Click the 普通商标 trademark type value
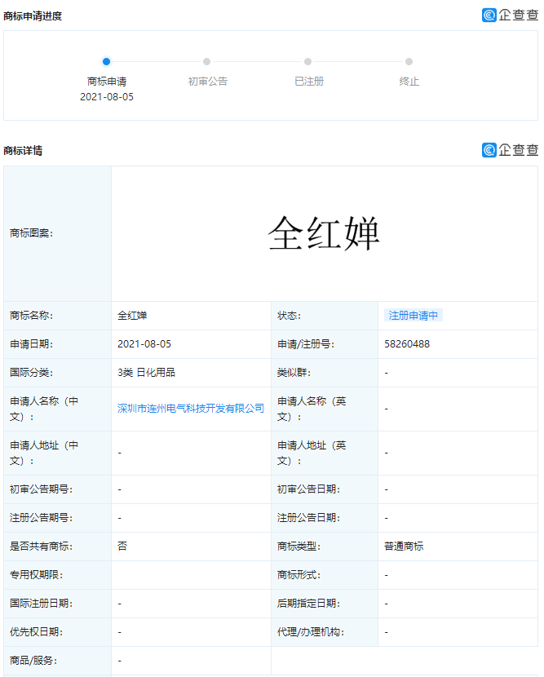Viewport: 544px width, 677px height. [x=404, y=546]
